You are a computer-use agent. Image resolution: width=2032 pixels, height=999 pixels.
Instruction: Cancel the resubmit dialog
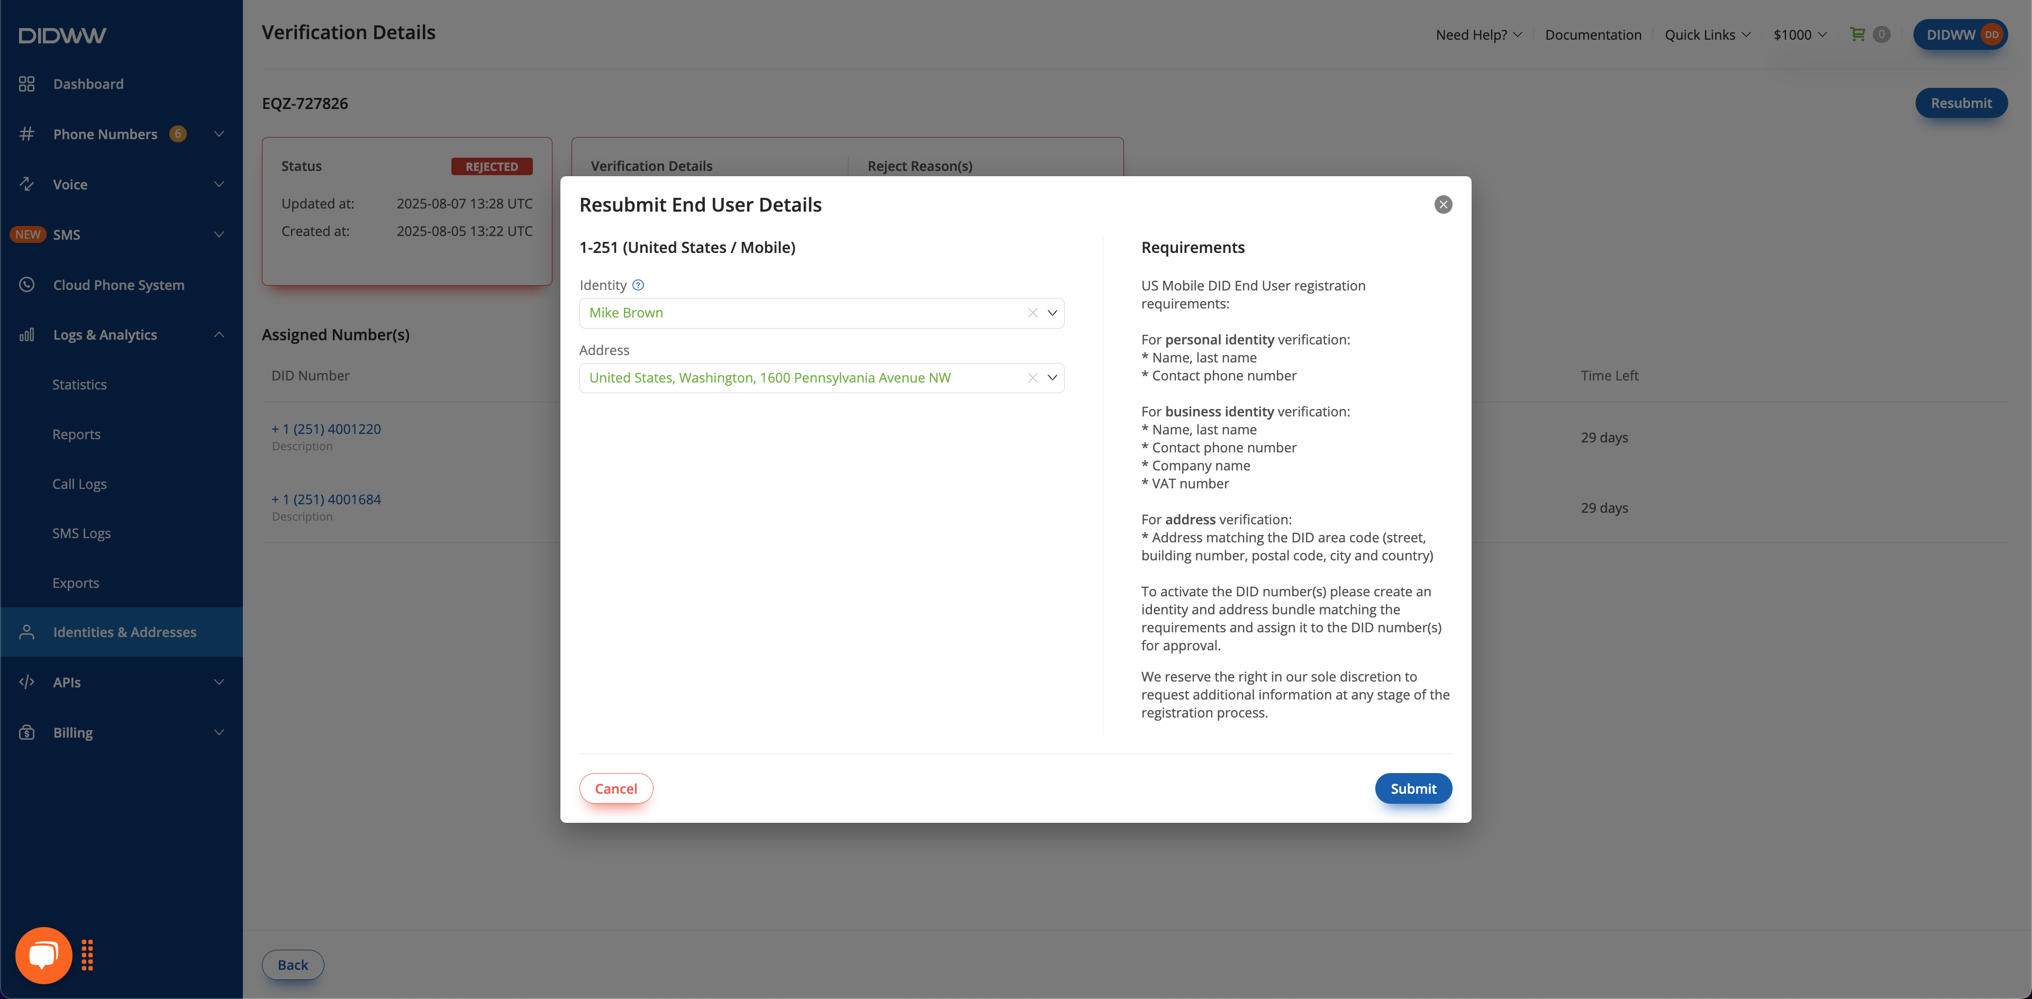coord(615,788)
